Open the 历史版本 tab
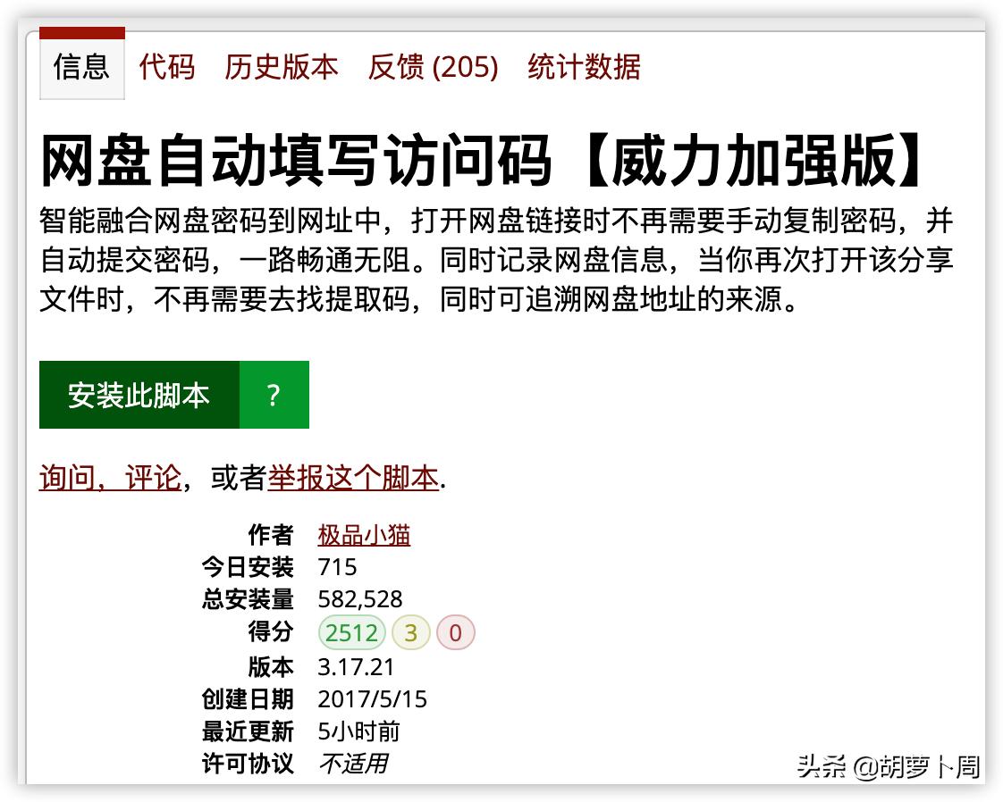The height and width of the screenshot is (802, 1003). coord(281,67)
